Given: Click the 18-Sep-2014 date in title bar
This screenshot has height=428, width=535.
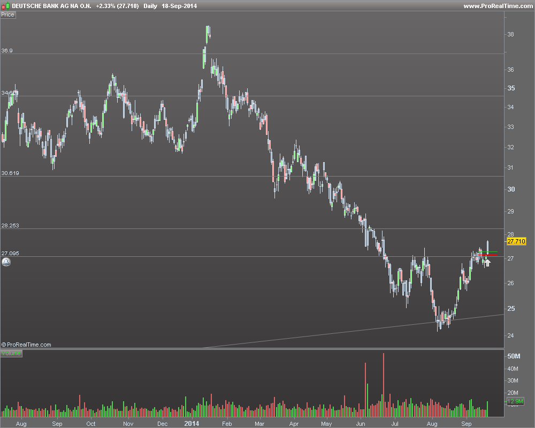Looking at the screenshot, I should tap(180, 6).
